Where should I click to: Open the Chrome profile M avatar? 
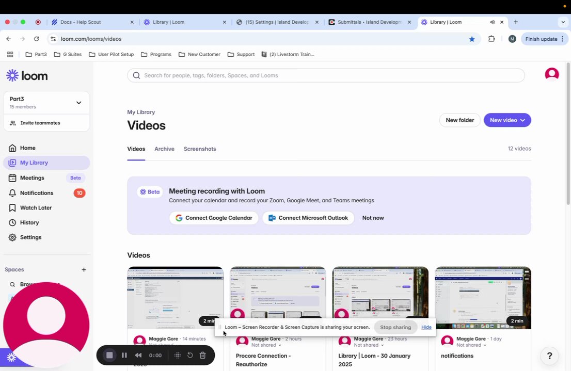(x=512, y=39)
